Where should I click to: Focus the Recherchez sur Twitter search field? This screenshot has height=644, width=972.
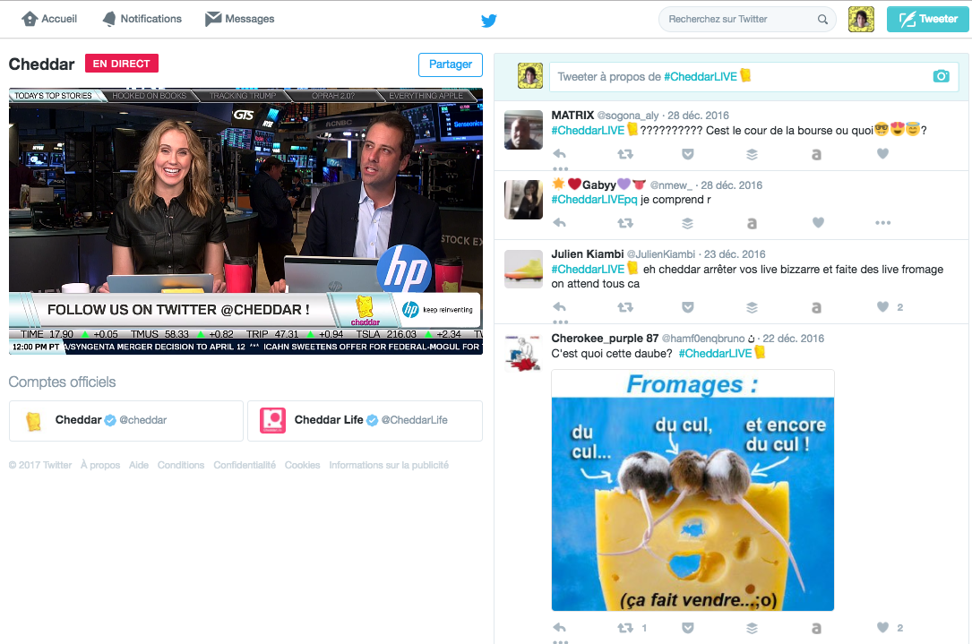click(x=747, y=19)
